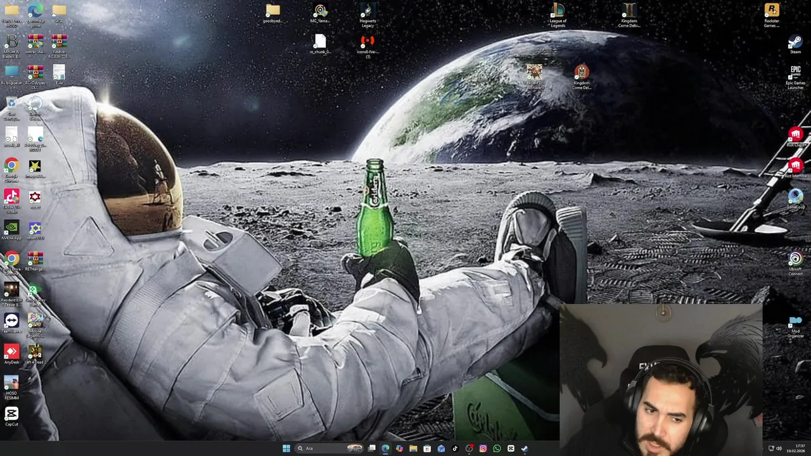Launch the Google Play Games shortcut
This screenshot has width=811, height=456.
[x=35, y=295]
